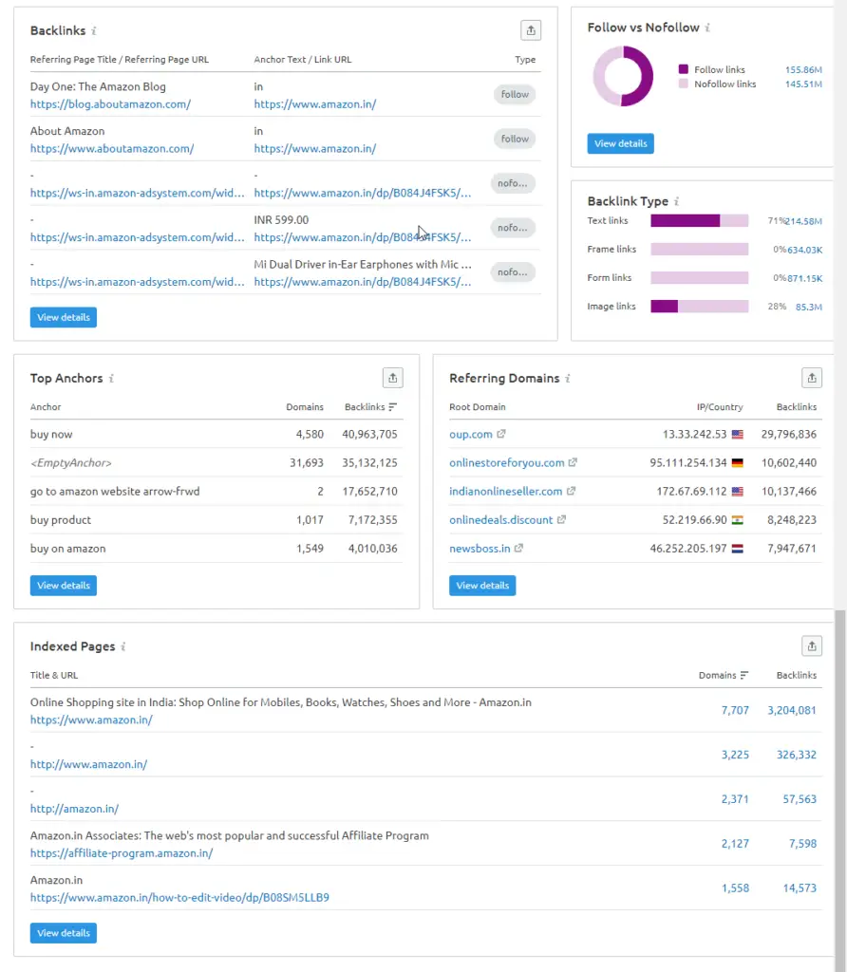Click 7,707 domains for Amazon.in homepage

[735, 710]
